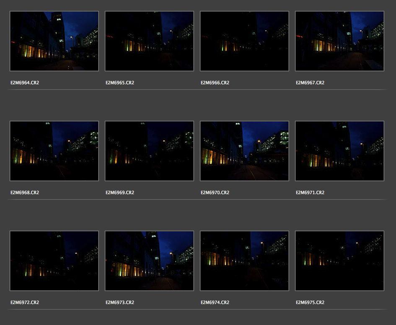The height and width of the screenshot is (325, 396).
Task: Click thumbnail image for E2M6969.CR2
Action: click(x=149, y=151)
